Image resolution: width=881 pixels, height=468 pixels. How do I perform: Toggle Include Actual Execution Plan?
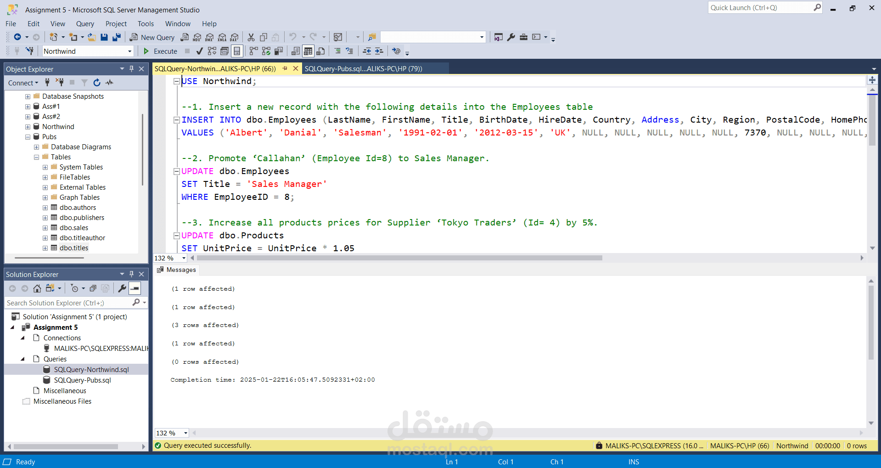pos(253,51)
